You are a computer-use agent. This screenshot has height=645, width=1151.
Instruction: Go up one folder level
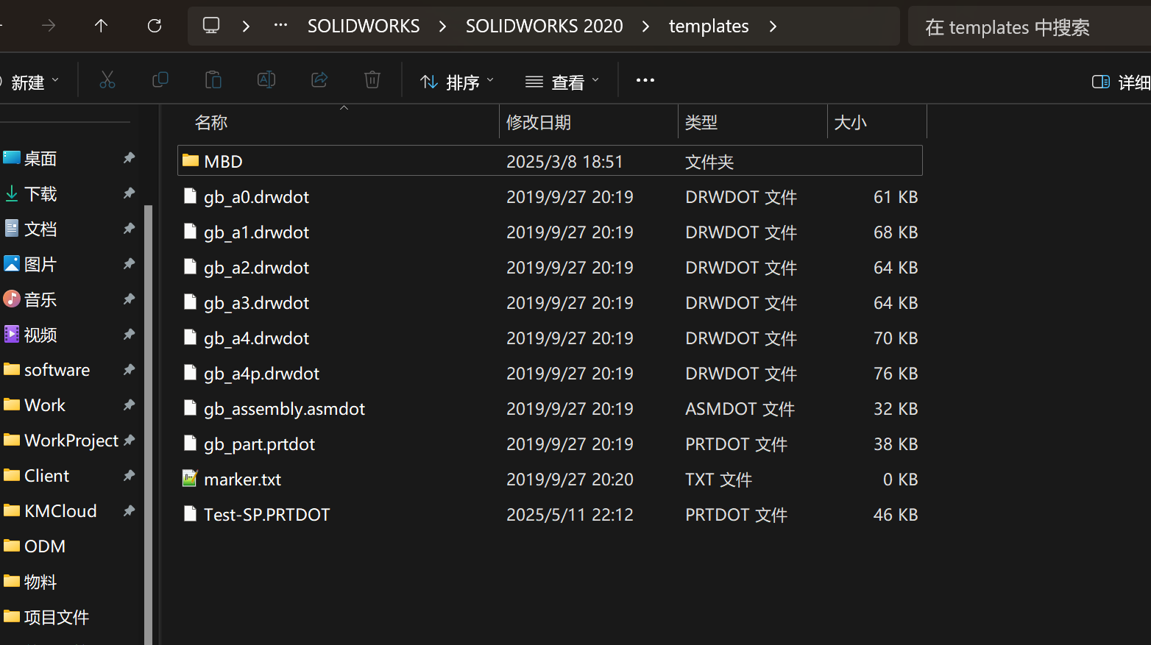(x=101, y=26)
